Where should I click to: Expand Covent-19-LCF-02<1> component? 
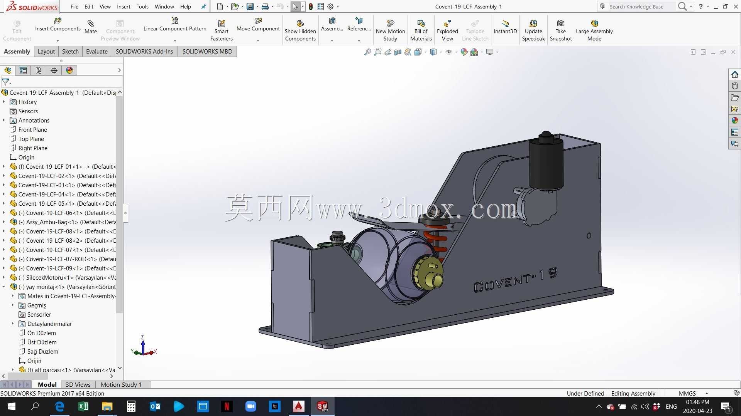point(4,176)
